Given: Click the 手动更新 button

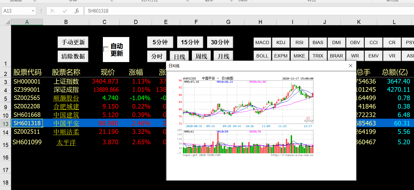Looking at the screenshot, I should click(x=73, y=42).
